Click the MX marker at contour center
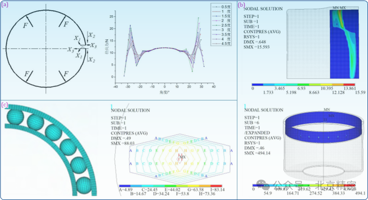The image size is (368, 200). (182, 156)
